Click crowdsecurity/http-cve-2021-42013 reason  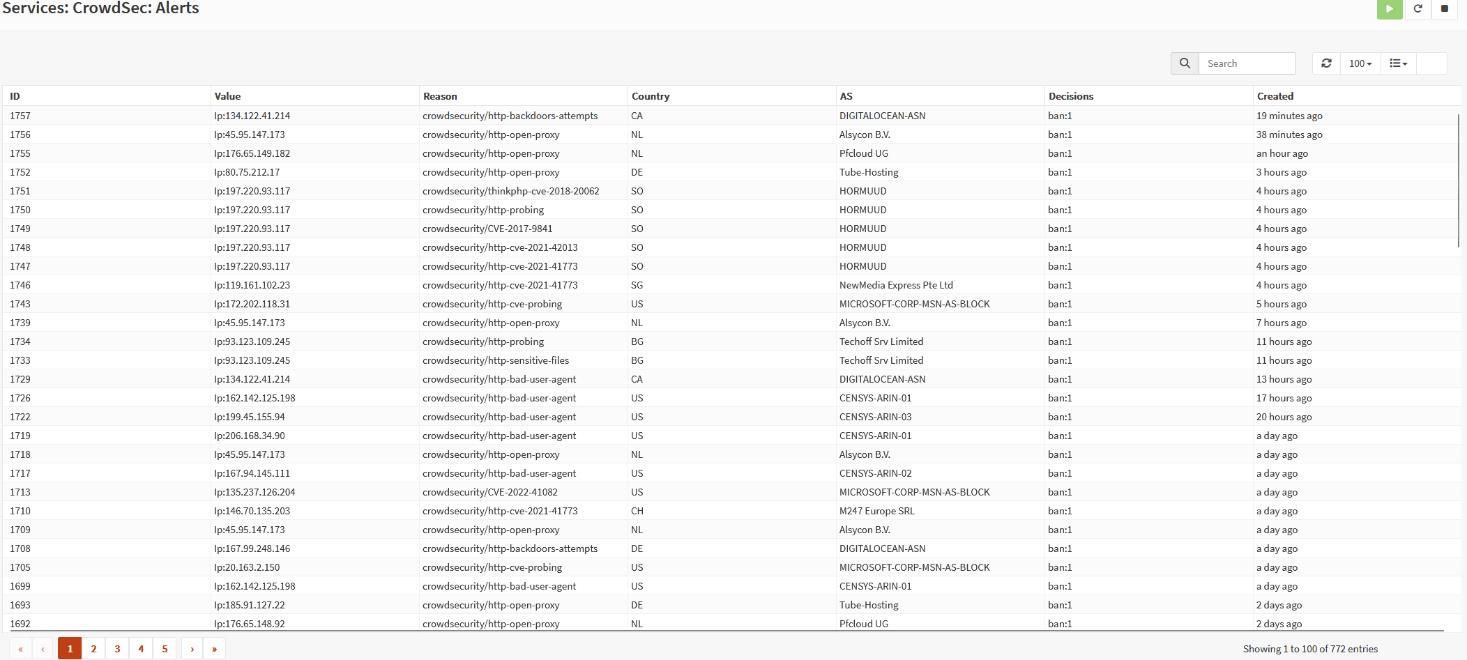coord(500,247)
